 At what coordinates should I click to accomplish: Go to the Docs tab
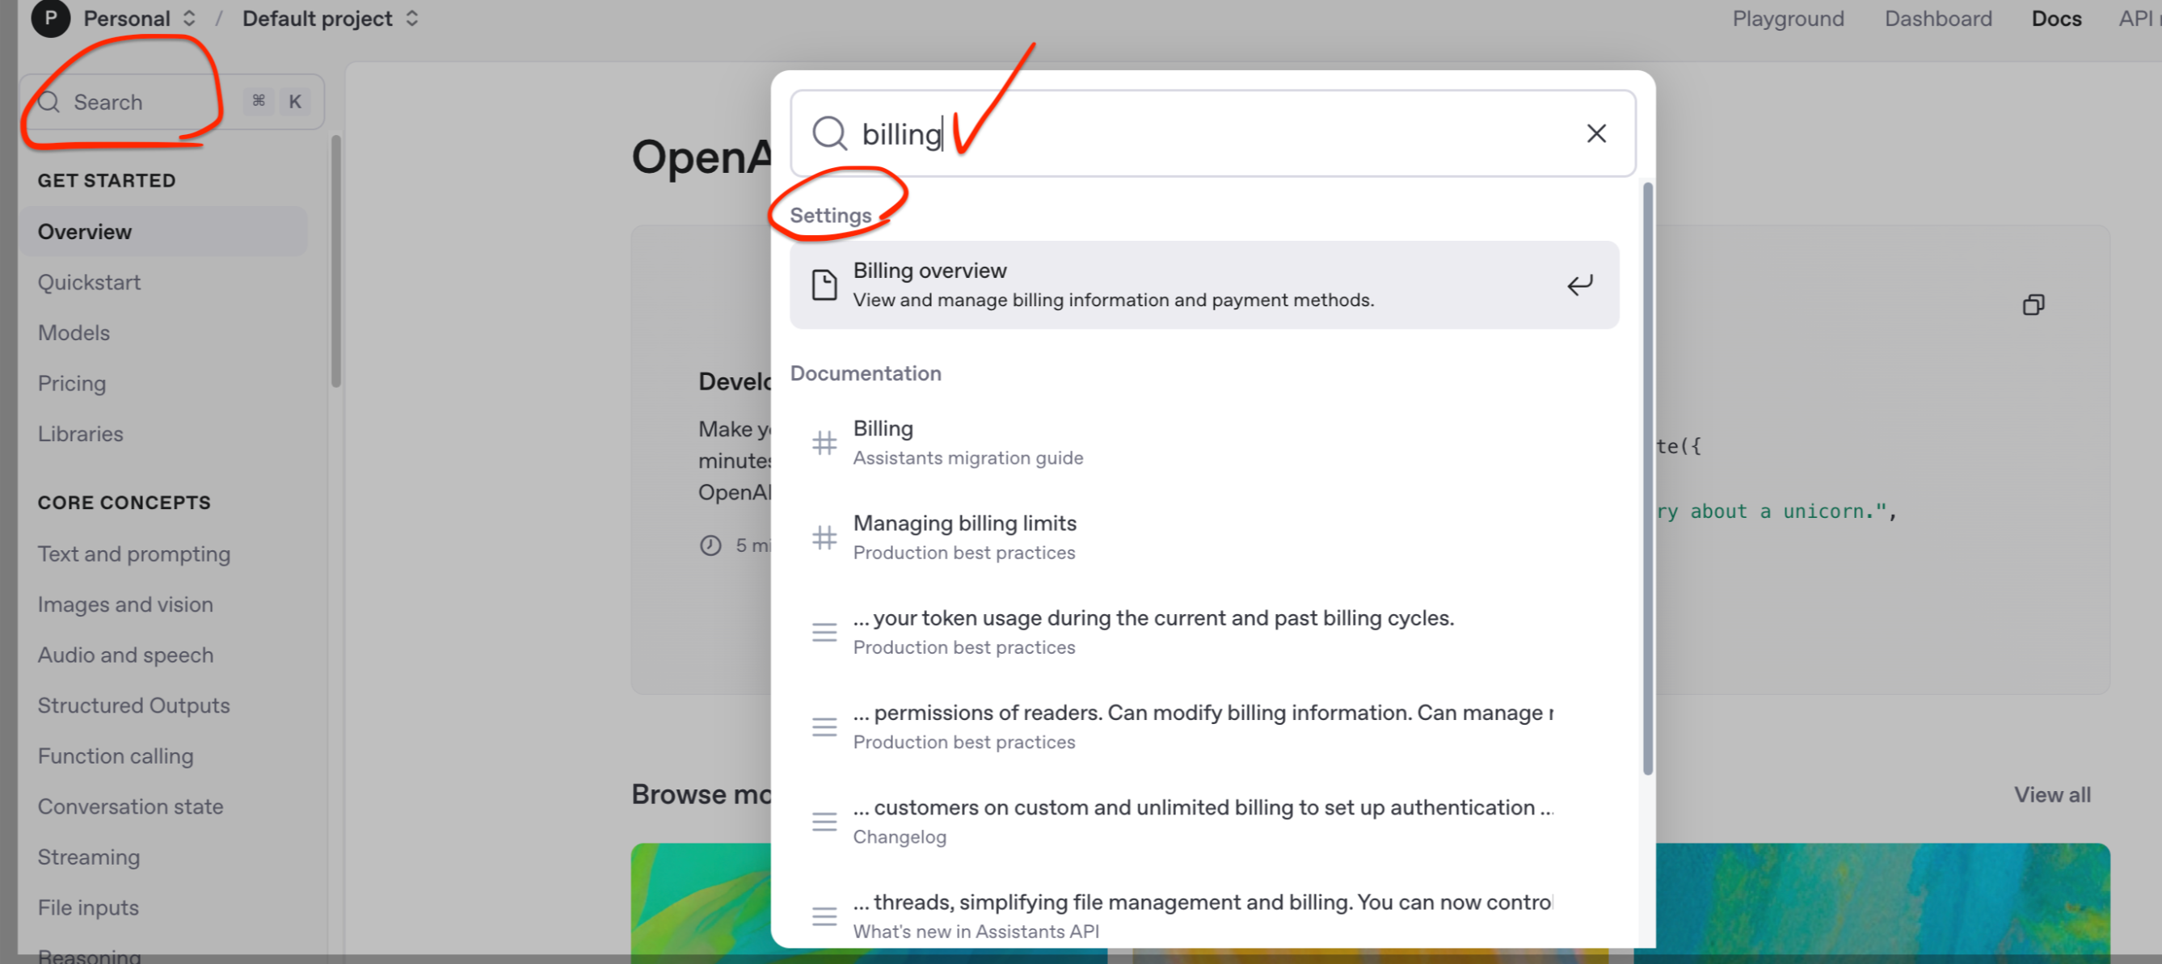coord(2055,19)
